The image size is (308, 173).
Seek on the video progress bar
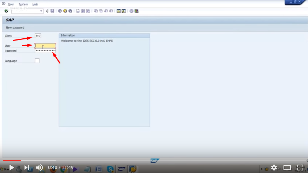point(154,160)
